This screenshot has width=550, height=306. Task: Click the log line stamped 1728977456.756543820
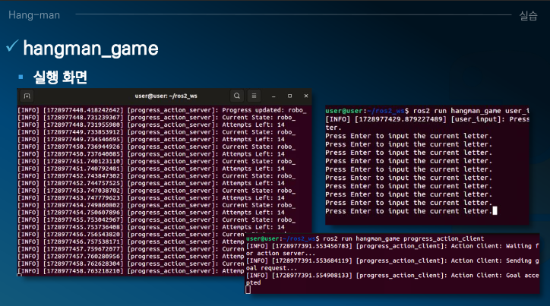click(x=131, y=235)
